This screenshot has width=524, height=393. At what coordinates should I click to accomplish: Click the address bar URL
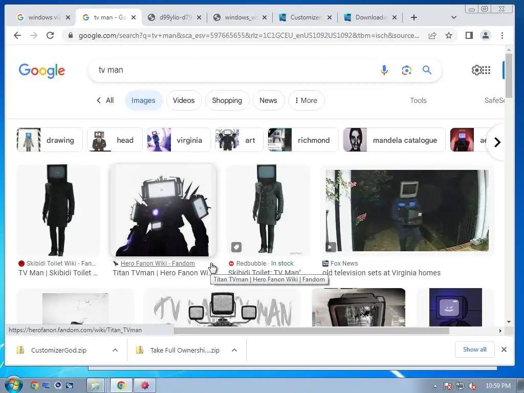pyautogui.click(x=249, y=35)
